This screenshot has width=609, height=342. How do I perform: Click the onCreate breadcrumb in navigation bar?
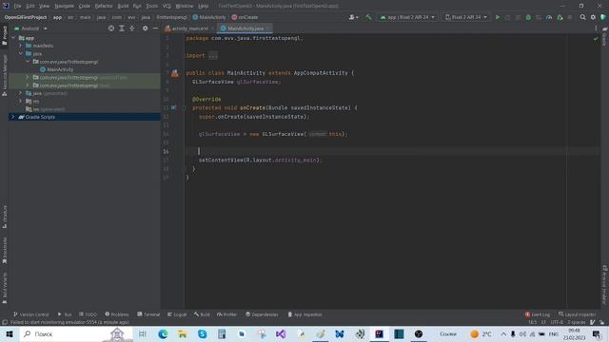click(x=245, y=17)
